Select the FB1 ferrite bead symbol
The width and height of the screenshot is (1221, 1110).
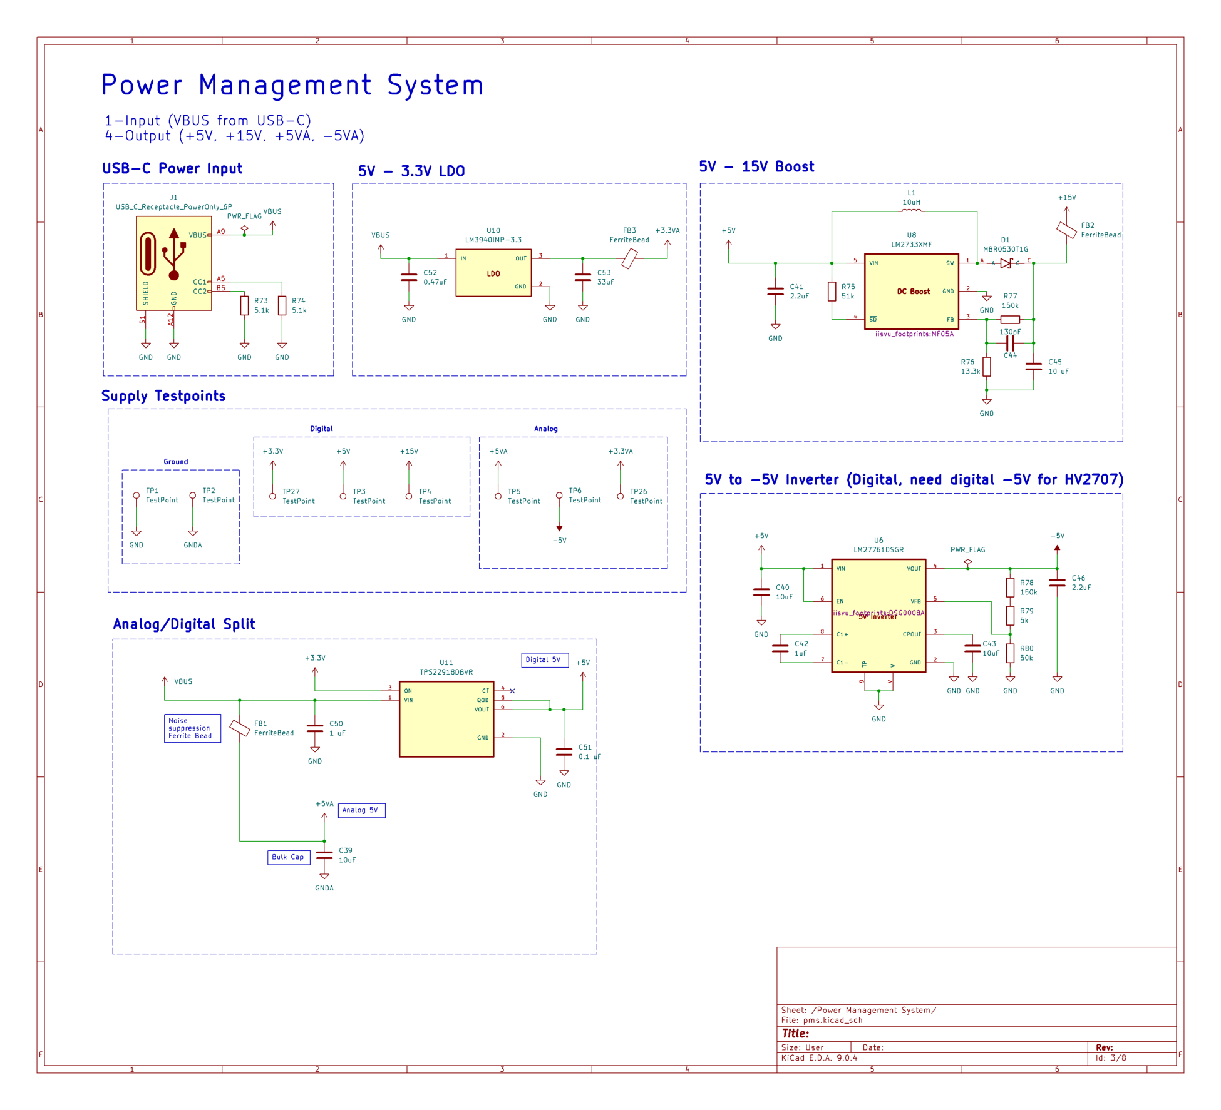coord(240,728)
